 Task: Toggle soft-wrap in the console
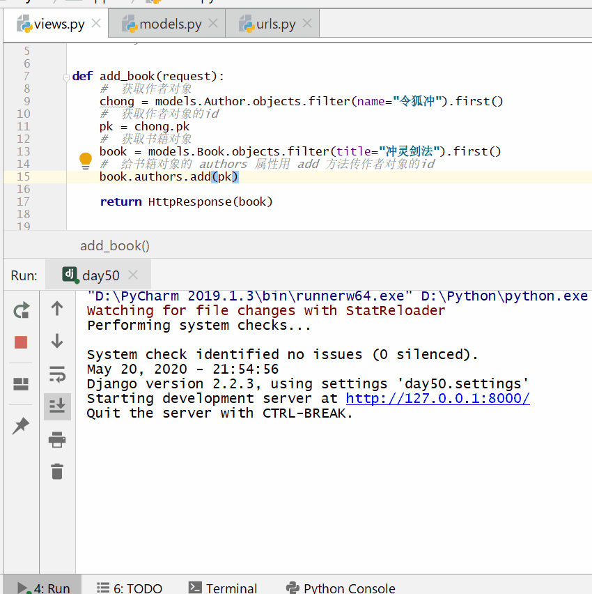point(57,374)
